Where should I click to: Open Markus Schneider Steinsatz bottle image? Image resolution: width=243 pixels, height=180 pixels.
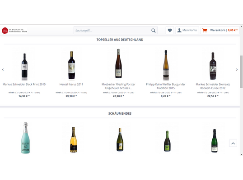click(213, 66)
